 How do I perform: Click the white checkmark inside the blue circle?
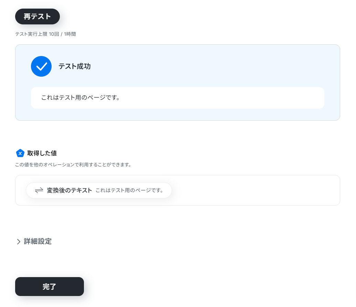42,67
